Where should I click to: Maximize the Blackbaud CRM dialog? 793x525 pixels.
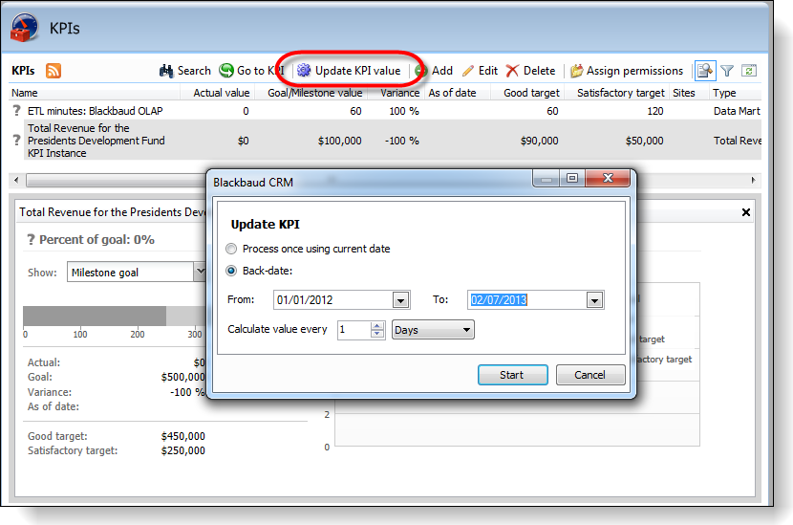pyautogui.click(x=572, y=178)
